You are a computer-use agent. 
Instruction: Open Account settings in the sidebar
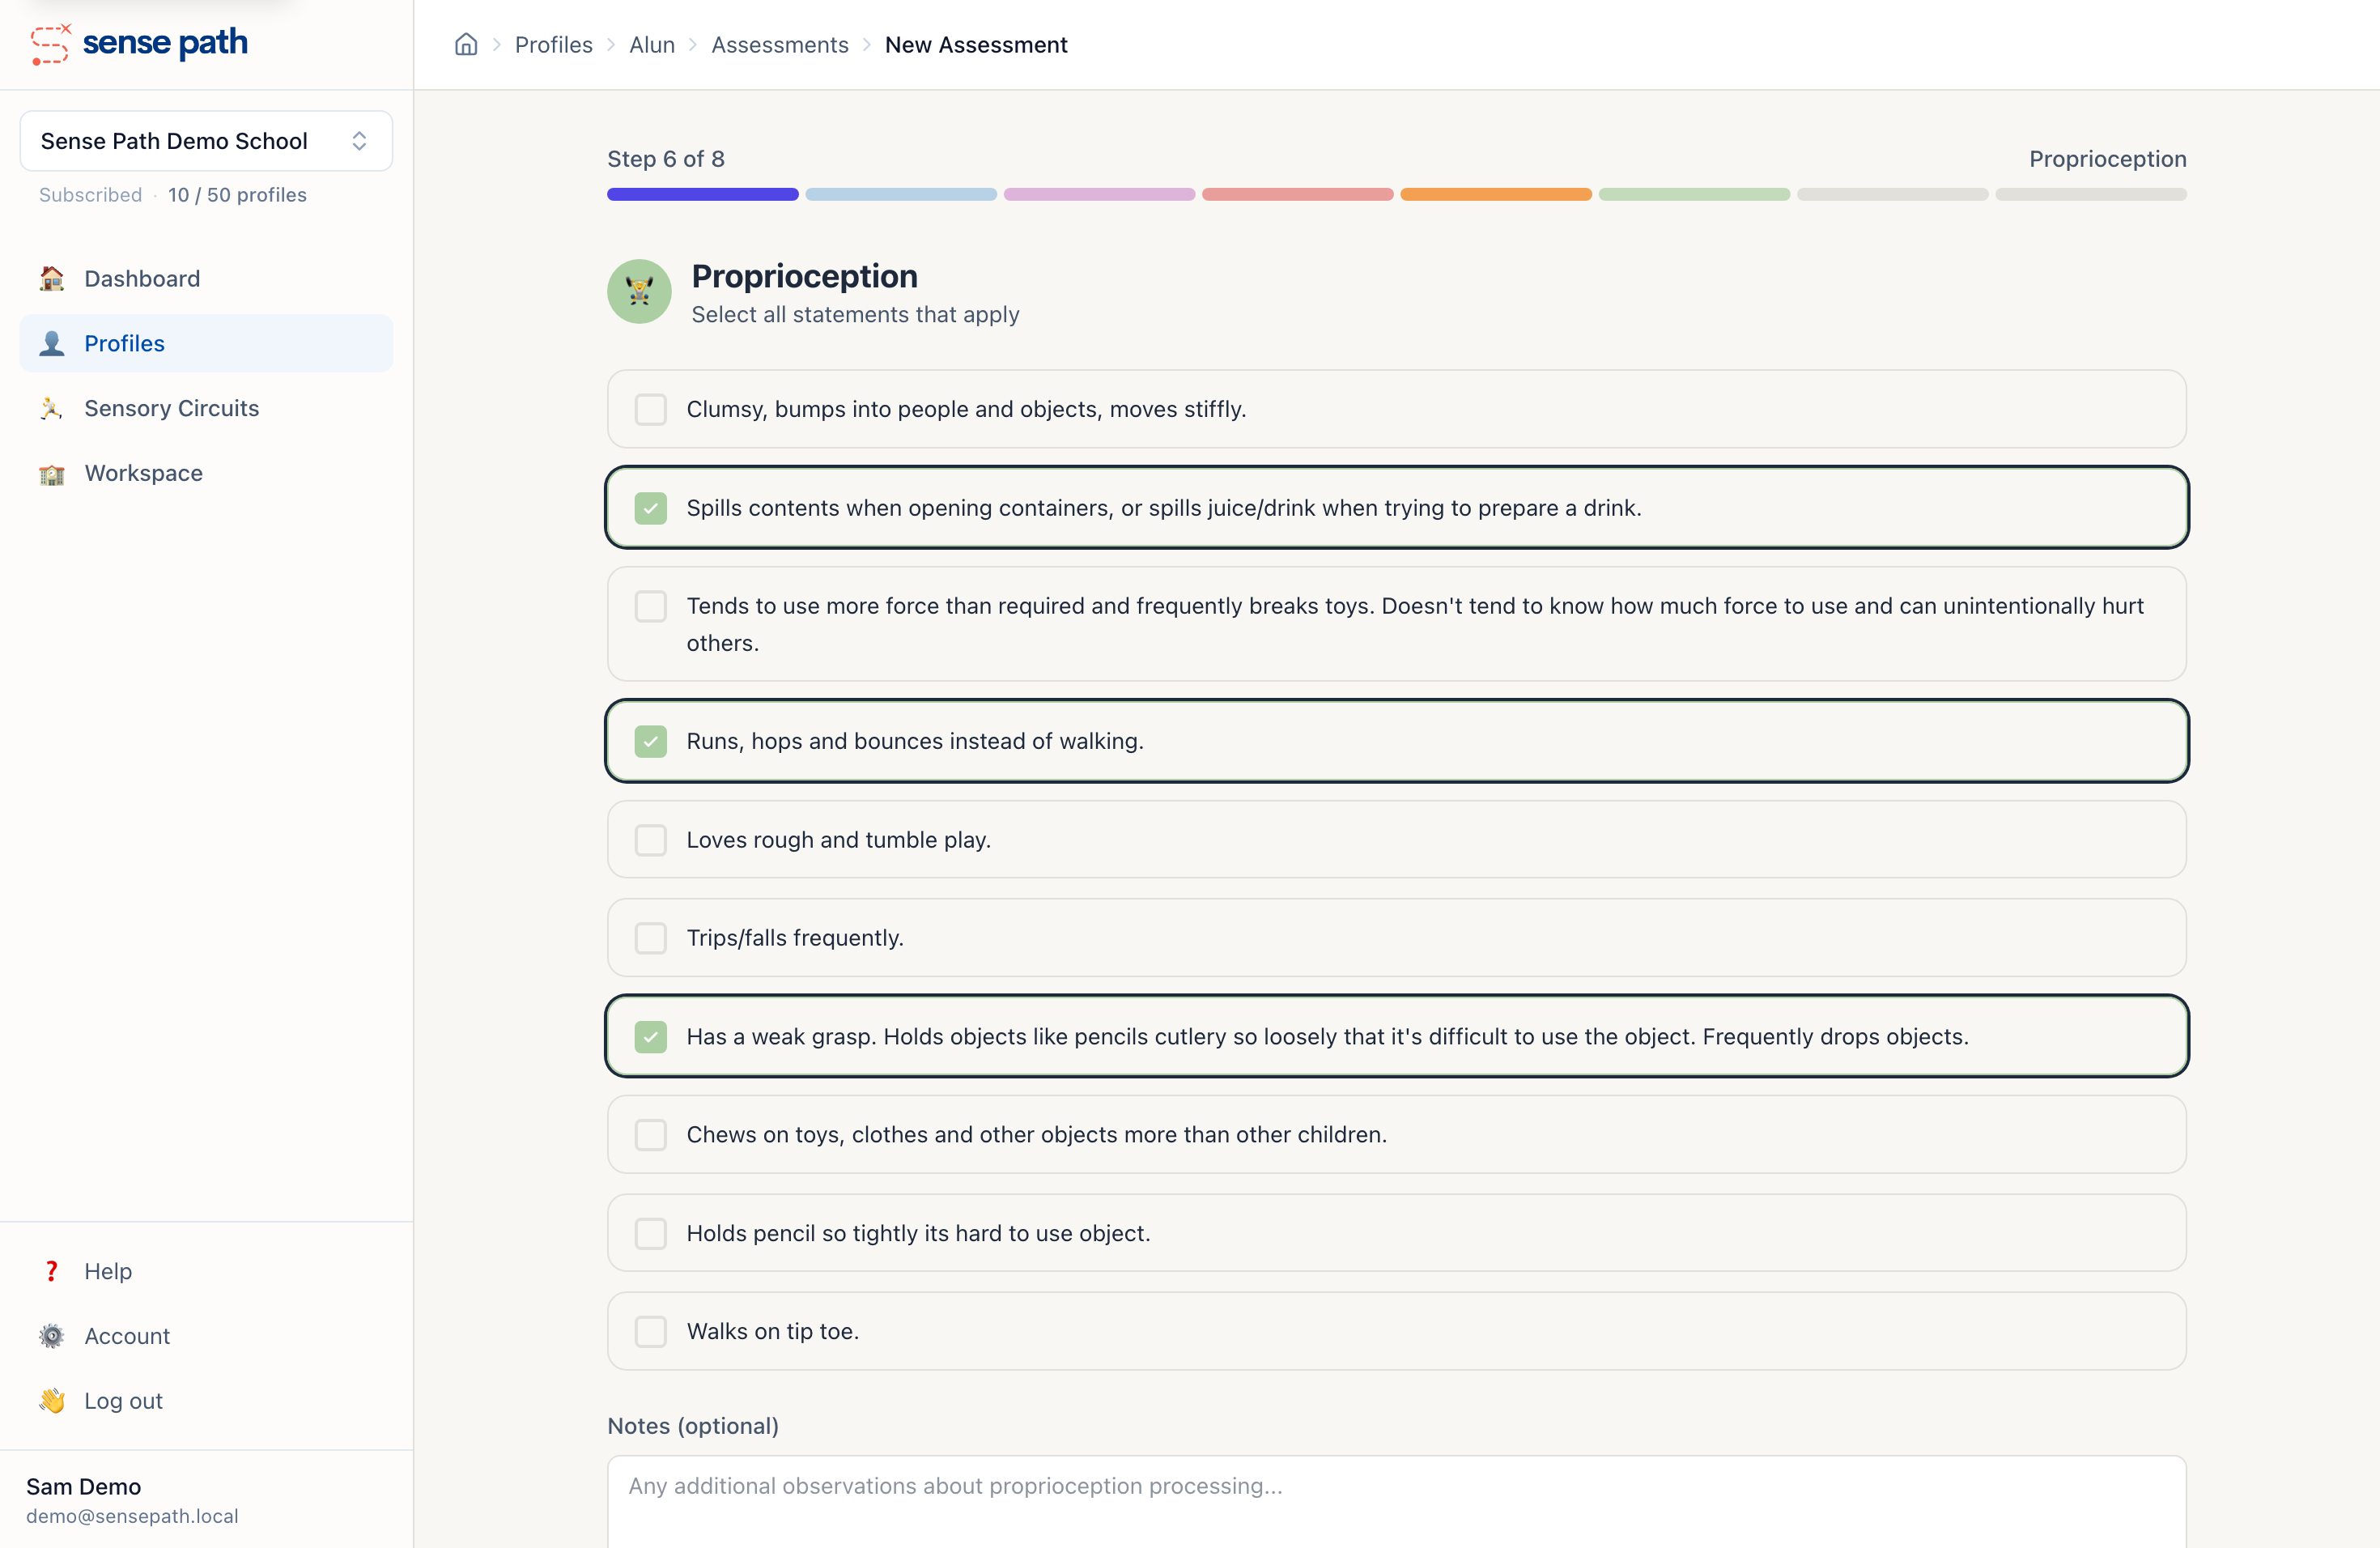[x=206, y=1336]
